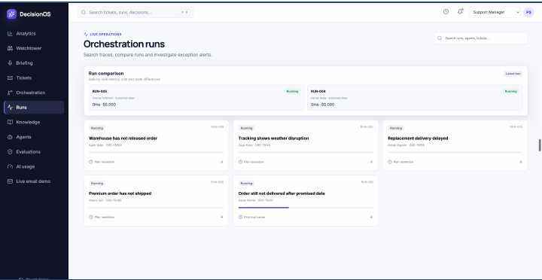
Task: Click the Running badge on RUN-004 comparison
Action: [510, 91]
